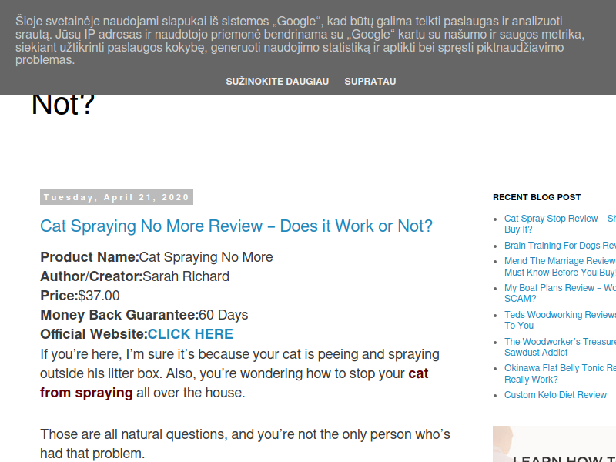Viewport: 616px width, 462px height.
Task: Click the 'Sarah Richard' author name
Action: click(186, 276)
